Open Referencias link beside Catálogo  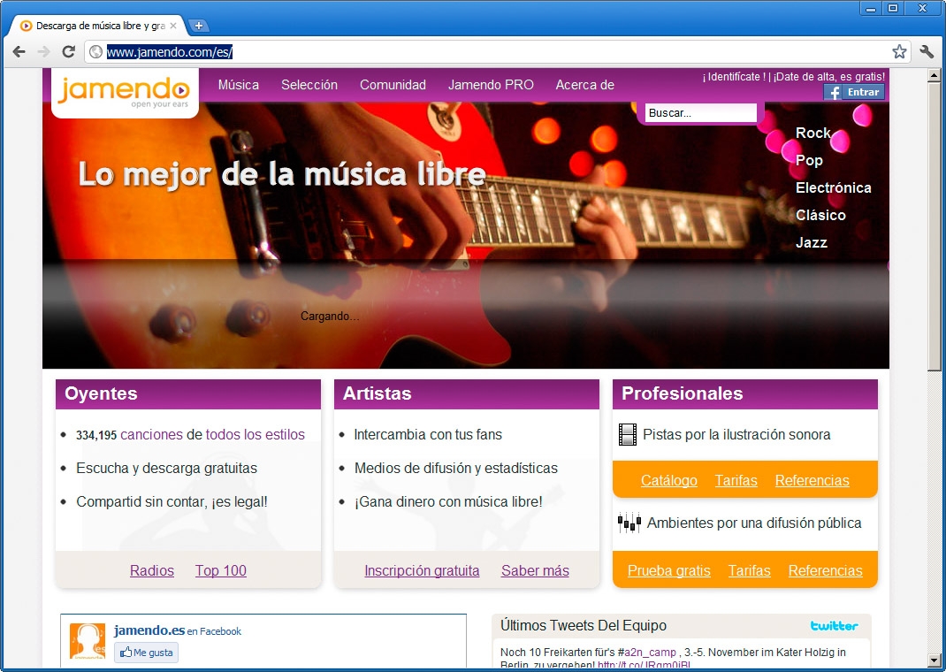[x=812, y=481]
